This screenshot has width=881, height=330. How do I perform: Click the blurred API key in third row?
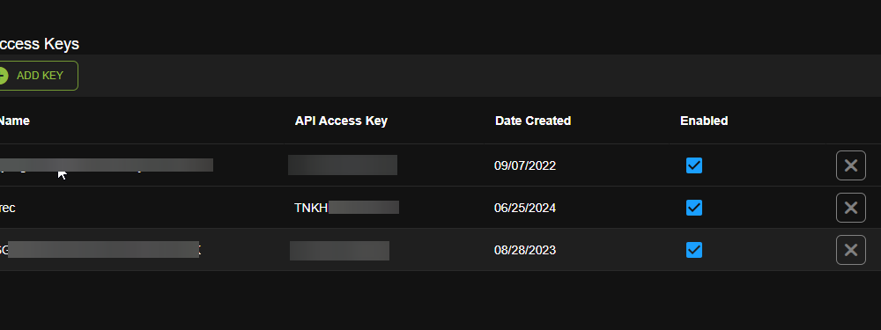(x=339, y=250)
